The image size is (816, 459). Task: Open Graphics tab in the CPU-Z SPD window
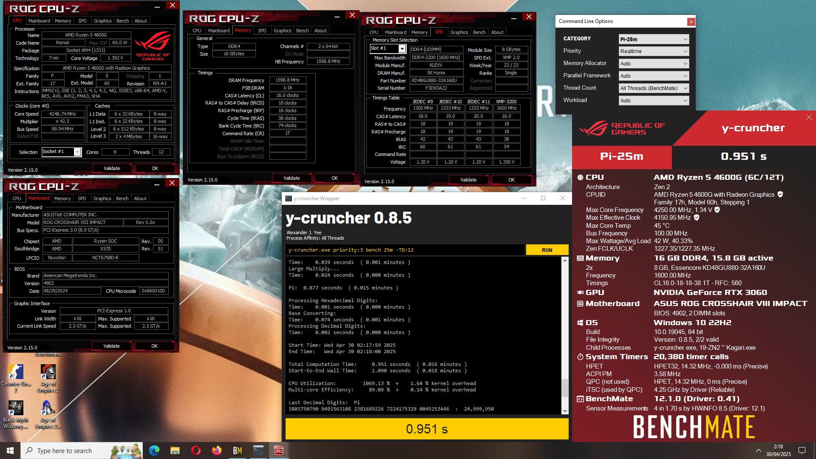pos(459,32)
